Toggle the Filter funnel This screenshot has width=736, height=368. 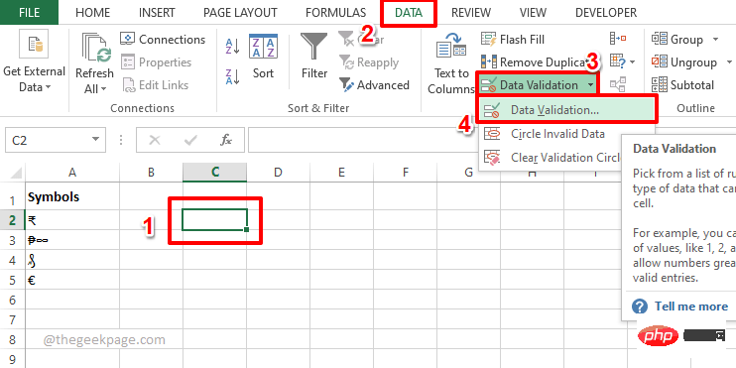coord(314,57)
